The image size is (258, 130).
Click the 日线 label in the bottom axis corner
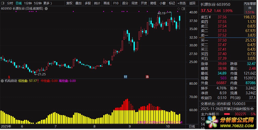192,126
